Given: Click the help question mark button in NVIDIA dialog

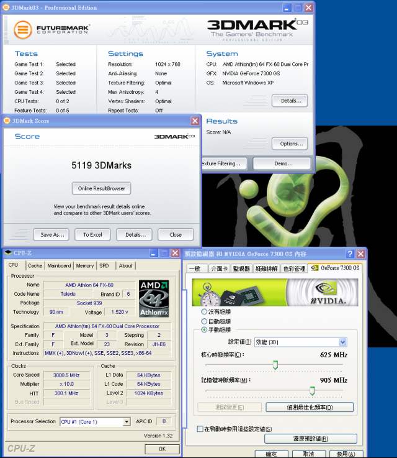Looking at the screenshot, I should [x=350, y=254].
